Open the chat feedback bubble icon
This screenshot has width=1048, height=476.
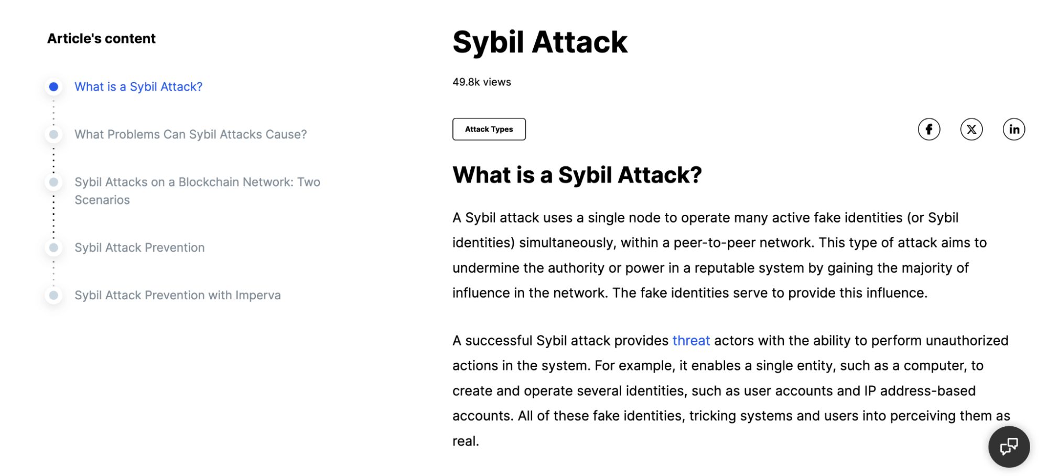point(1009,447)
